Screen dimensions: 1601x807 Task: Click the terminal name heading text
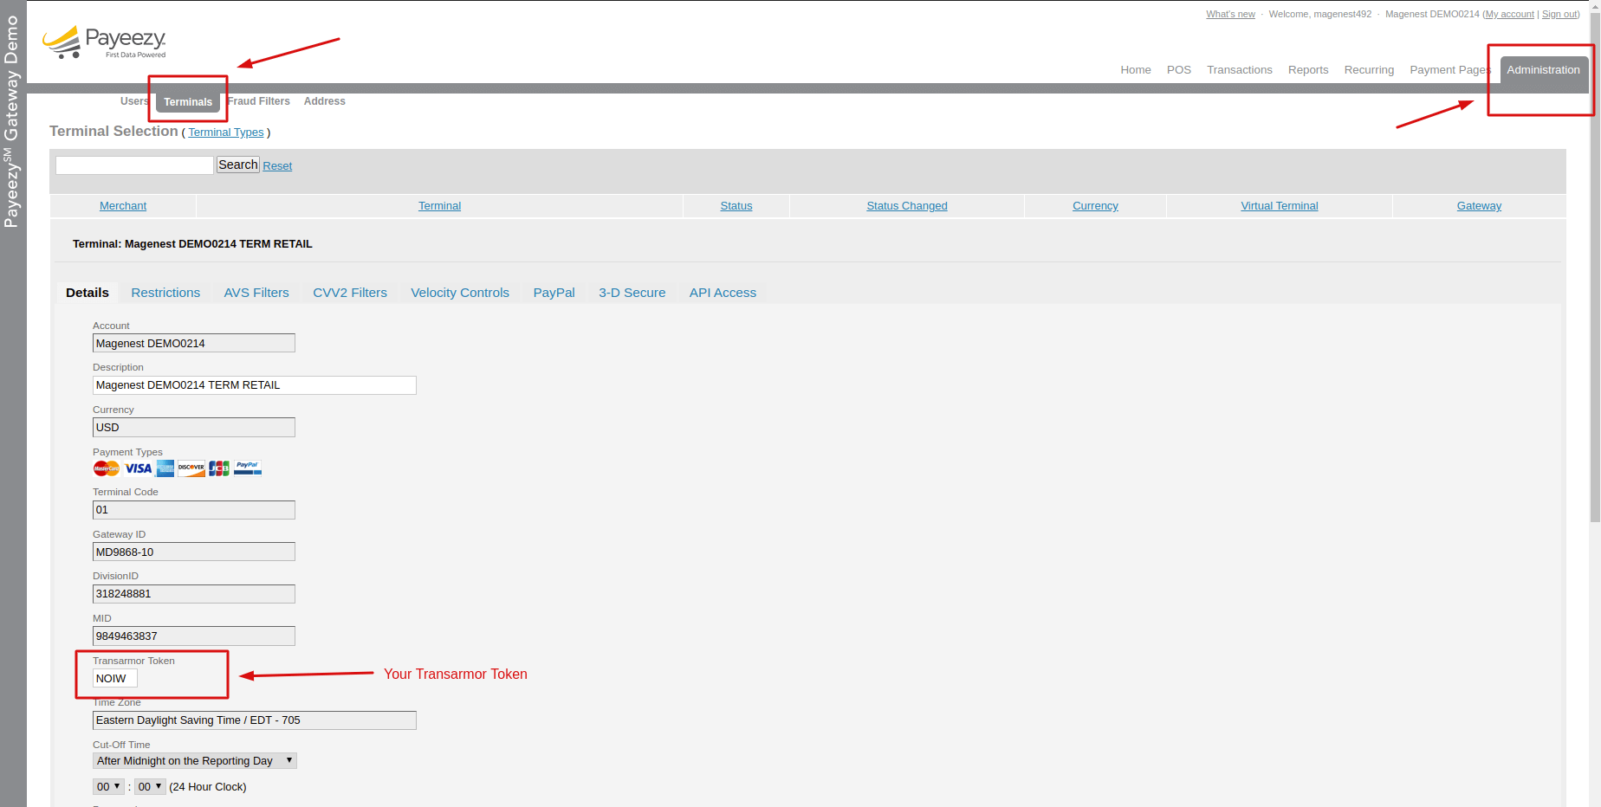192,244
